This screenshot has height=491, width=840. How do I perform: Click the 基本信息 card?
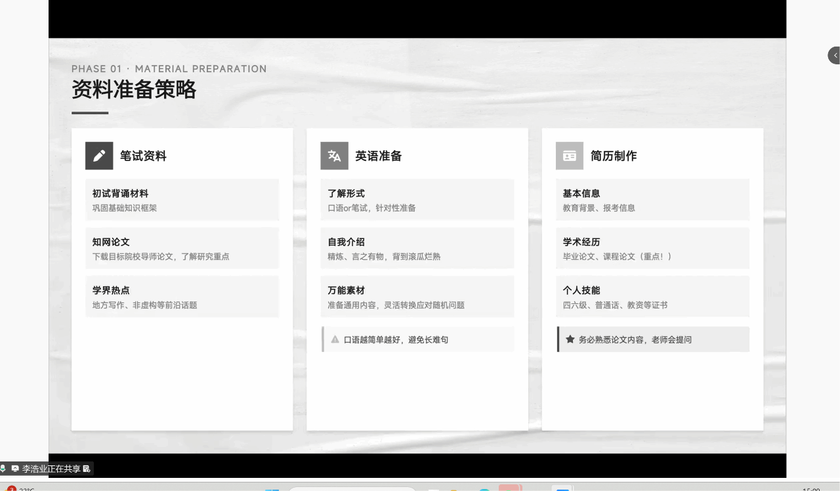tap(652, 200)
